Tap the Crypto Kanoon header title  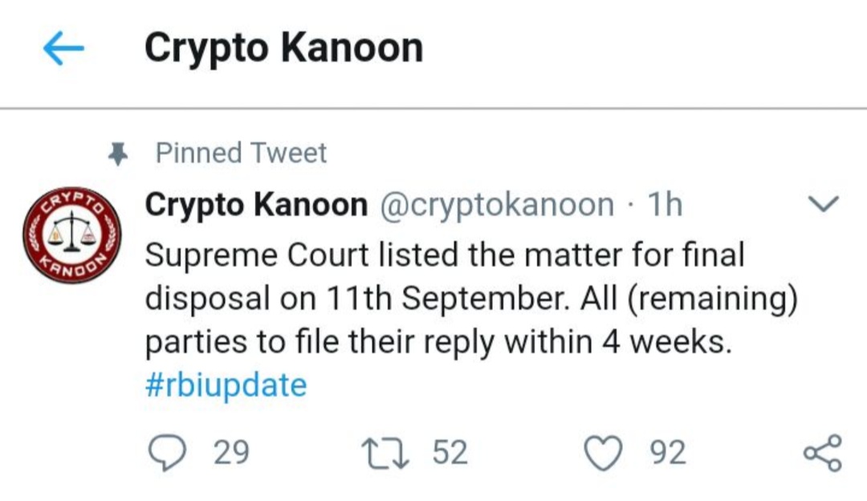coord(283,48)
